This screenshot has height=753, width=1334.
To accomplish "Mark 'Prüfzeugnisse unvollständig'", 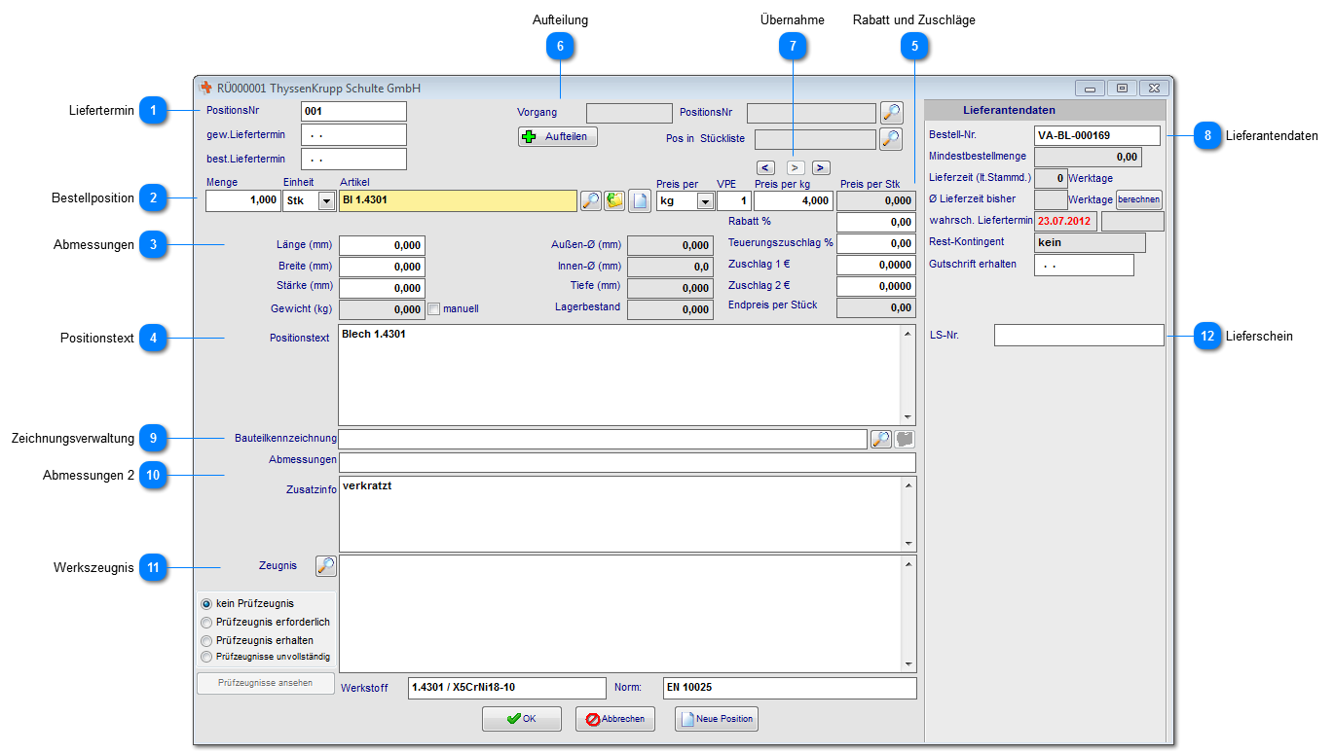I will pyautogui.click(x=205, y=657).
